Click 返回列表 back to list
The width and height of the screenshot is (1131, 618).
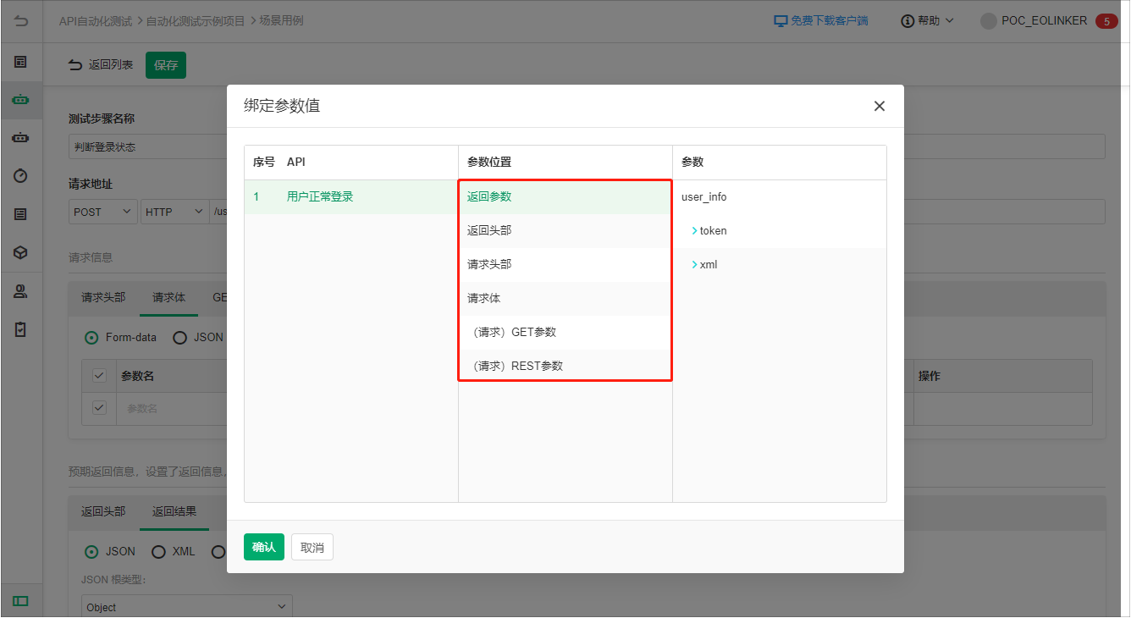pyautogui.click(x=101, y=64)
